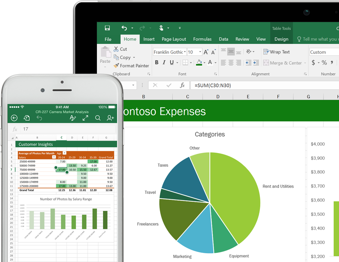This screenshot has width=339, height=262.
Task: Expand the Copy options arrow
Action: pos(134,57)
